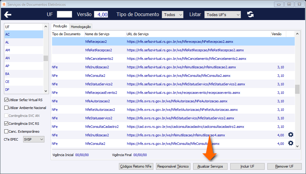Click the recepcaoevento.asmx URL cell
The height and width of the screenshot is (174, 306).
click(183, 93)
